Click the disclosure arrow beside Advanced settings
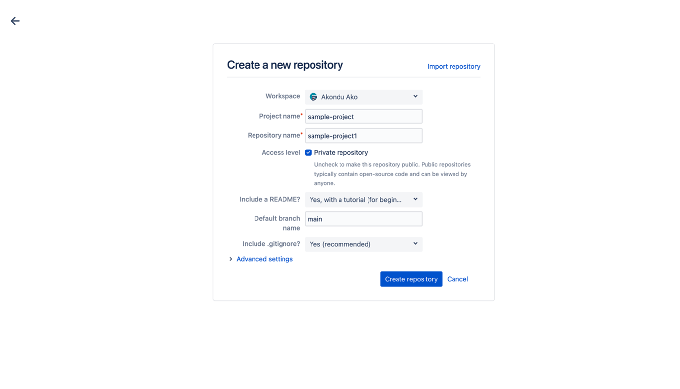The height and width of the screenshot is (389, 680). click(x=231, y=259)
